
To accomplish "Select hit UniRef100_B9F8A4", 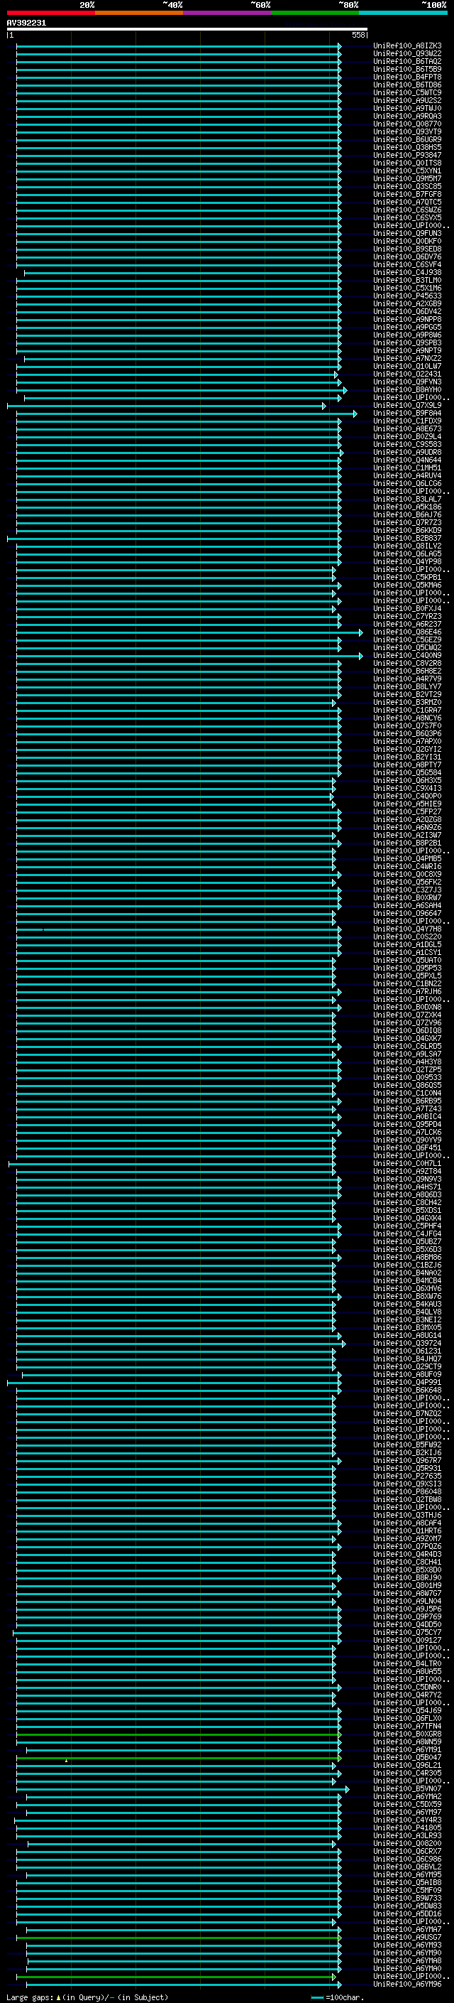I will pos(407,413).
